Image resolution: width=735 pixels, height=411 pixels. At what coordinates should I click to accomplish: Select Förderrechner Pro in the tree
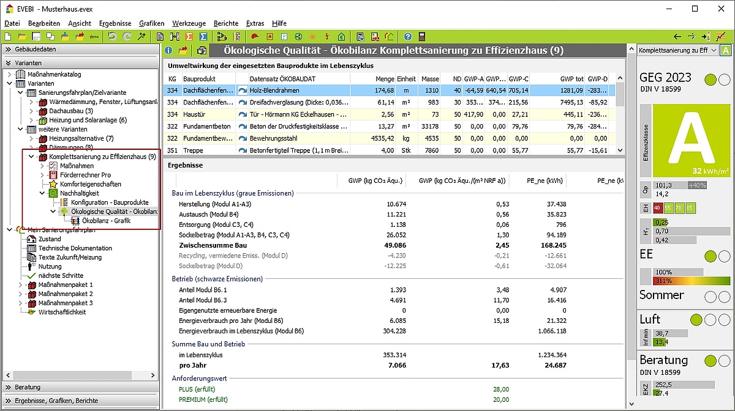pyautogui.click(x=85, y=175)
